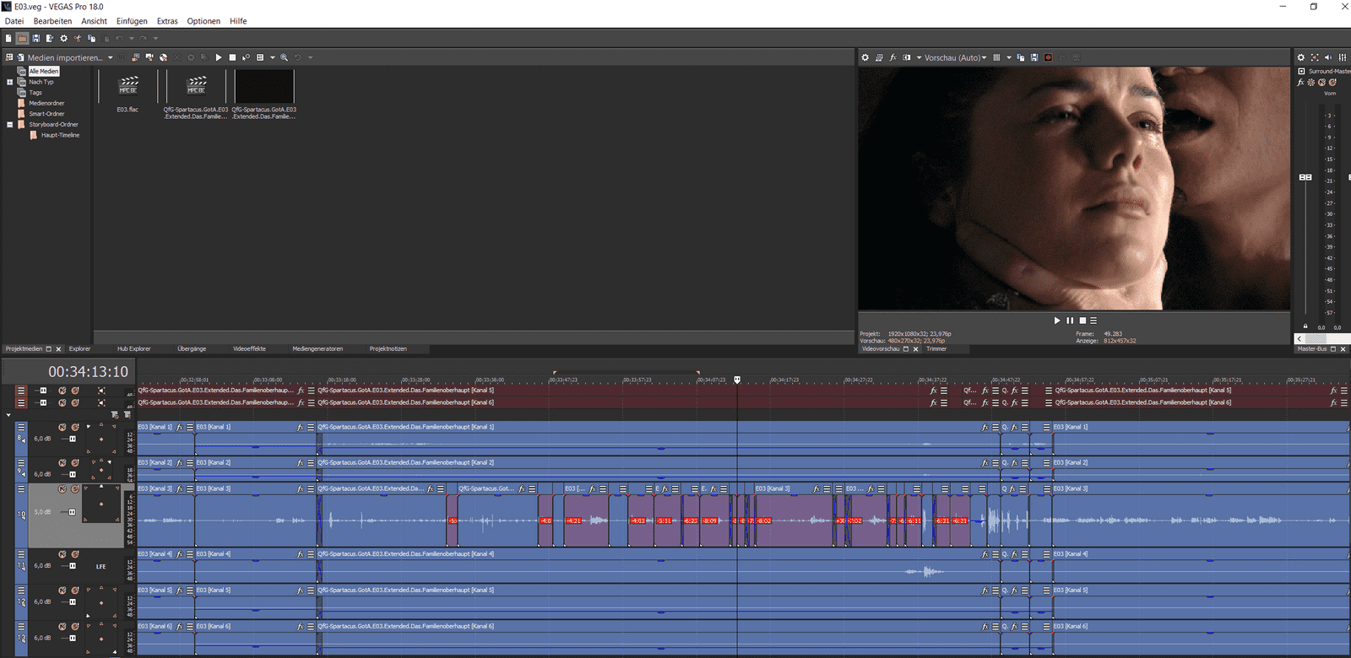Save the project with the floppy disk icon

(35, 38)
